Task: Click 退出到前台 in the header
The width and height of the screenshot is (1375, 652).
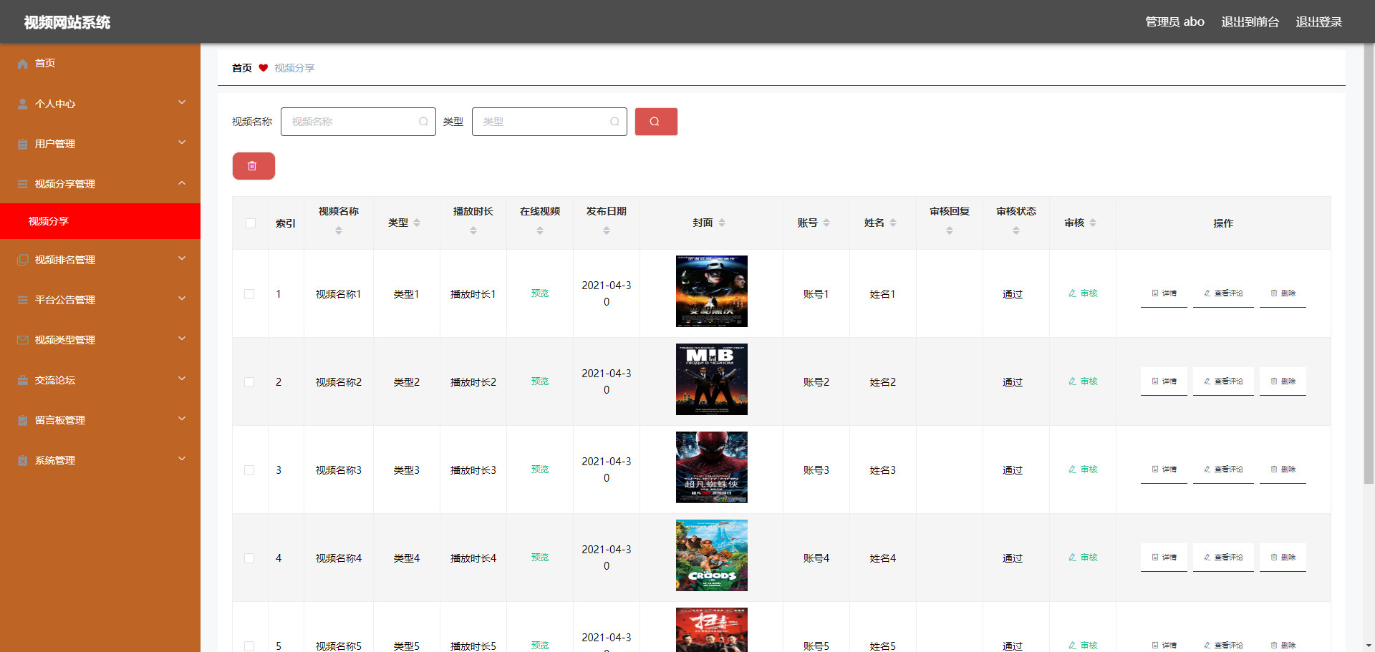Action: 1250,22
